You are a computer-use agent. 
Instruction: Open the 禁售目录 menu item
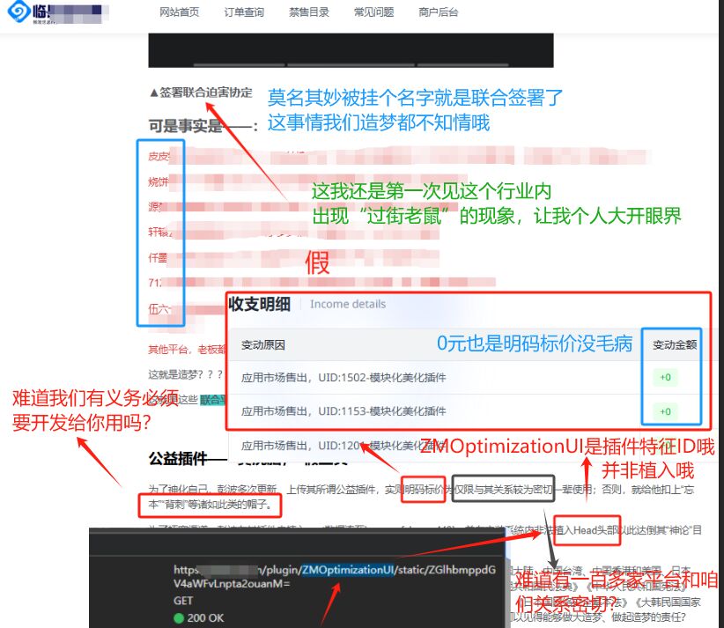[310, 12]
